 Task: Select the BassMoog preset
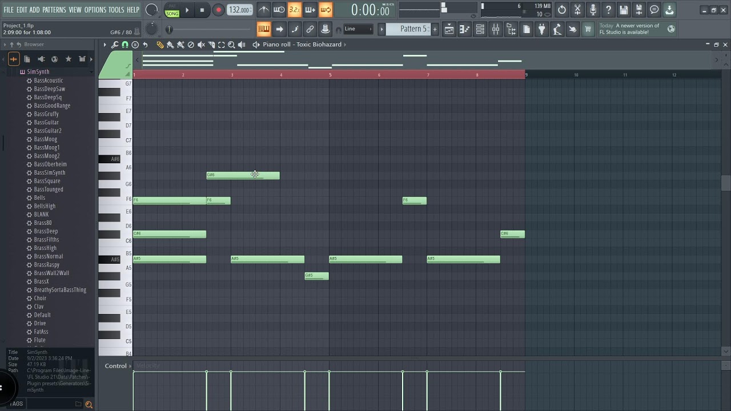click(45, 139)
